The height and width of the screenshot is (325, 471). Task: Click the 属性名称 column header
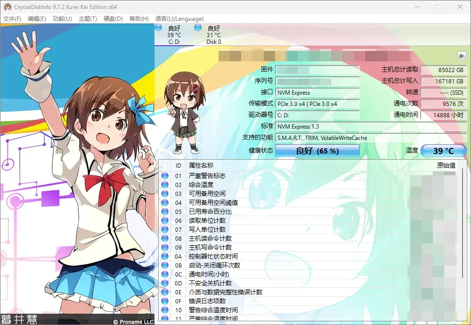click(x=201, y=165)
